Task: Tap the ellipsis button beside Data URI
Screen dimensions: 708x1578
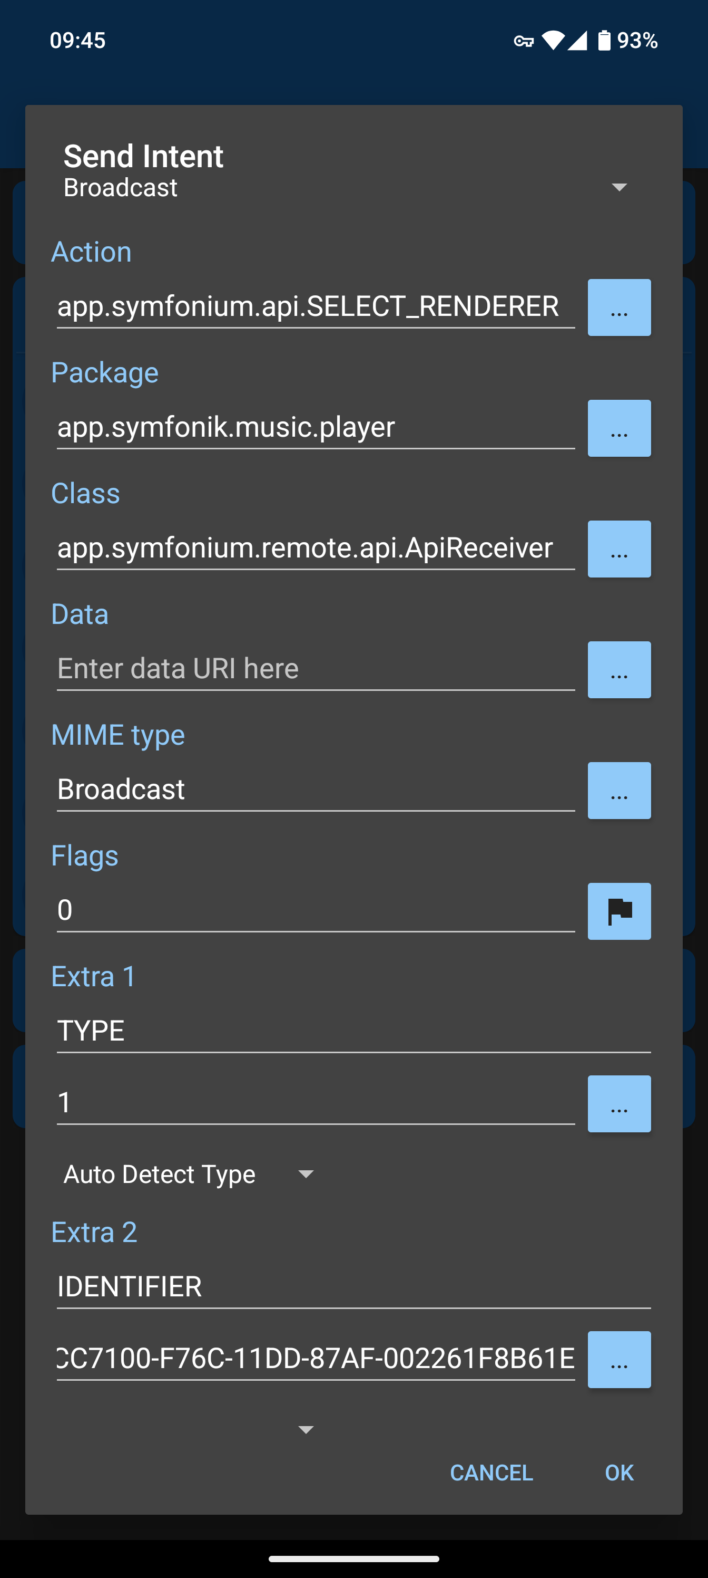Action: (x=618, y=670)
